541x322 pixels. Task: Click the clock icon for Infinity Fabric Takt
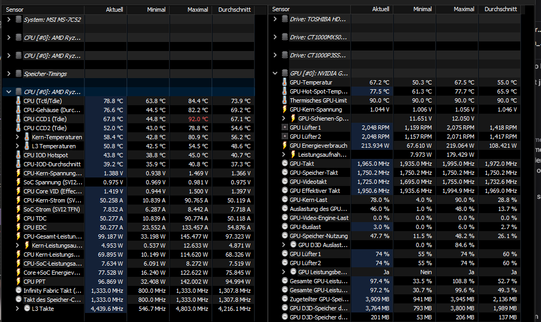[x=19, y=290]
